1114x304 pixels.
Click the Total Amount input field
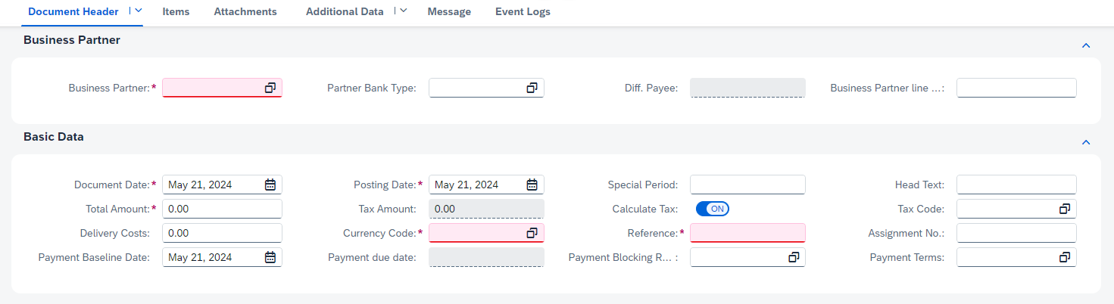click(x=222, y=209)
